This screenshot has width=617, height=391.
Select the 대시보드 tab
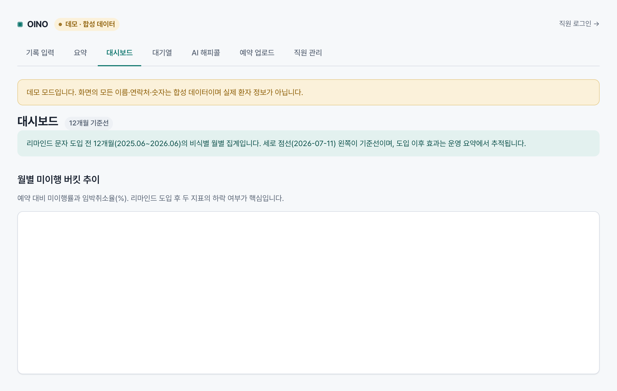119,53
